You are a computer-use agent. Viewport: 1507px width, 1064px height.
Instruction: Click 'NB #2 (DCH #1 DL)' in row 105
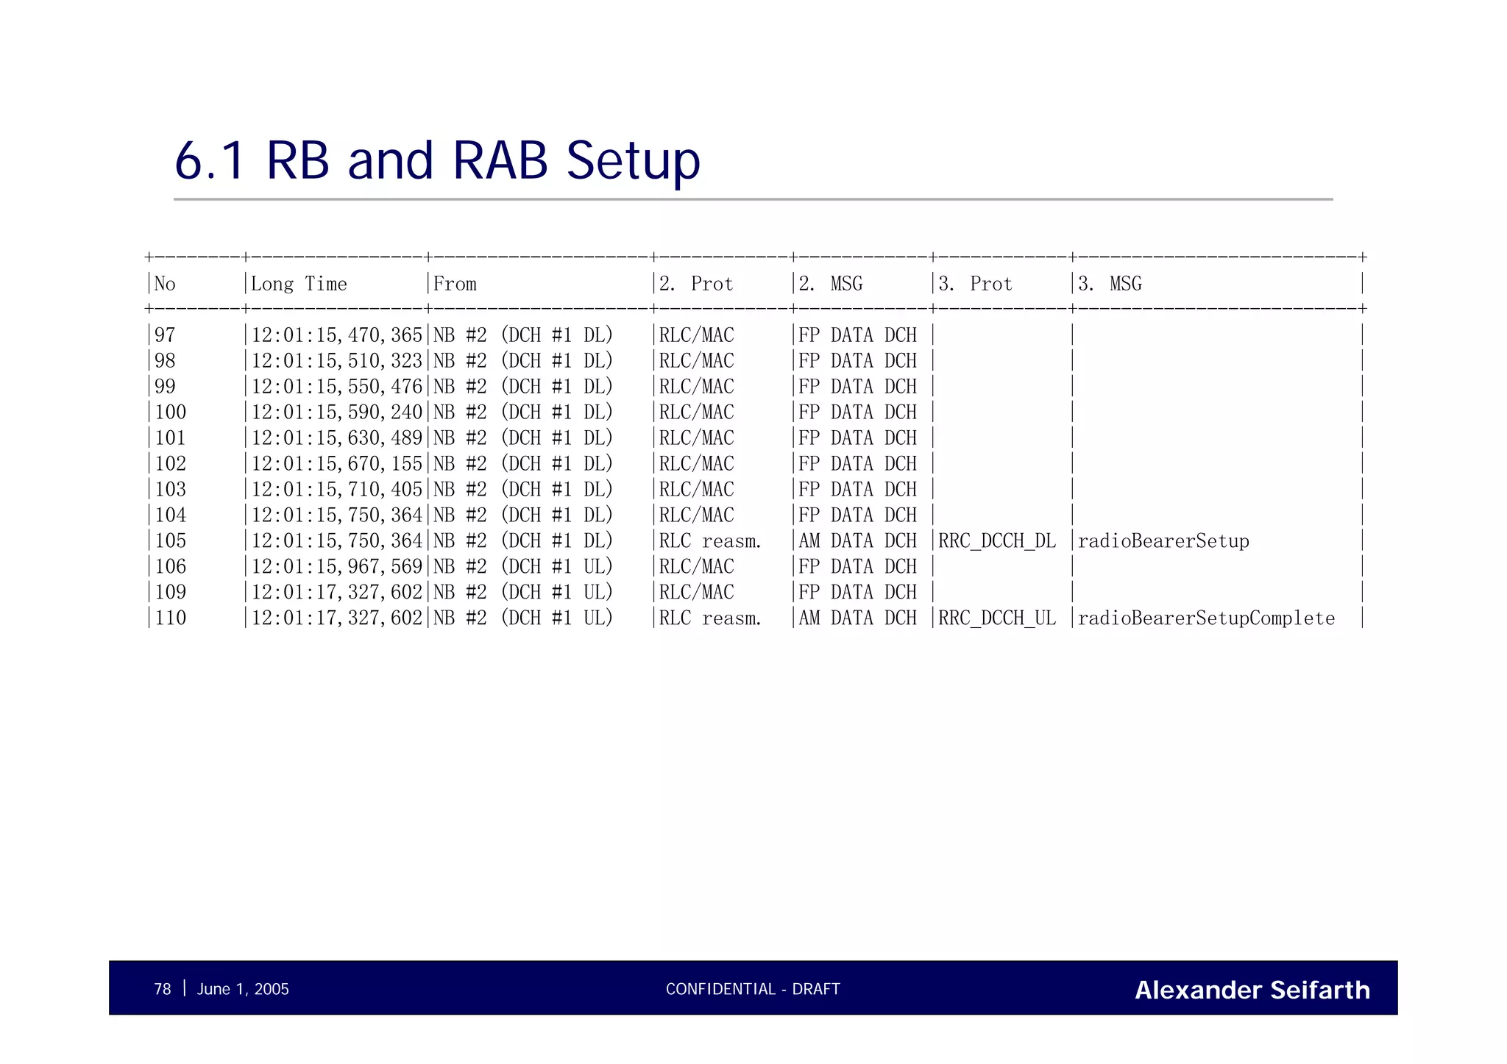523,541
